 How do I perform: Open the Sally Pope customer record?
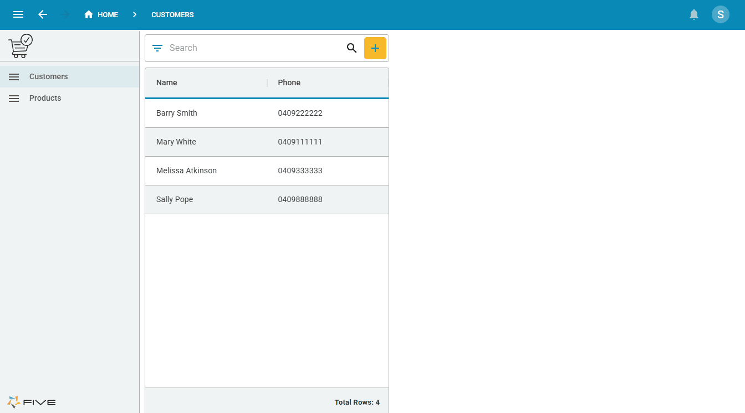click(175, 199)
